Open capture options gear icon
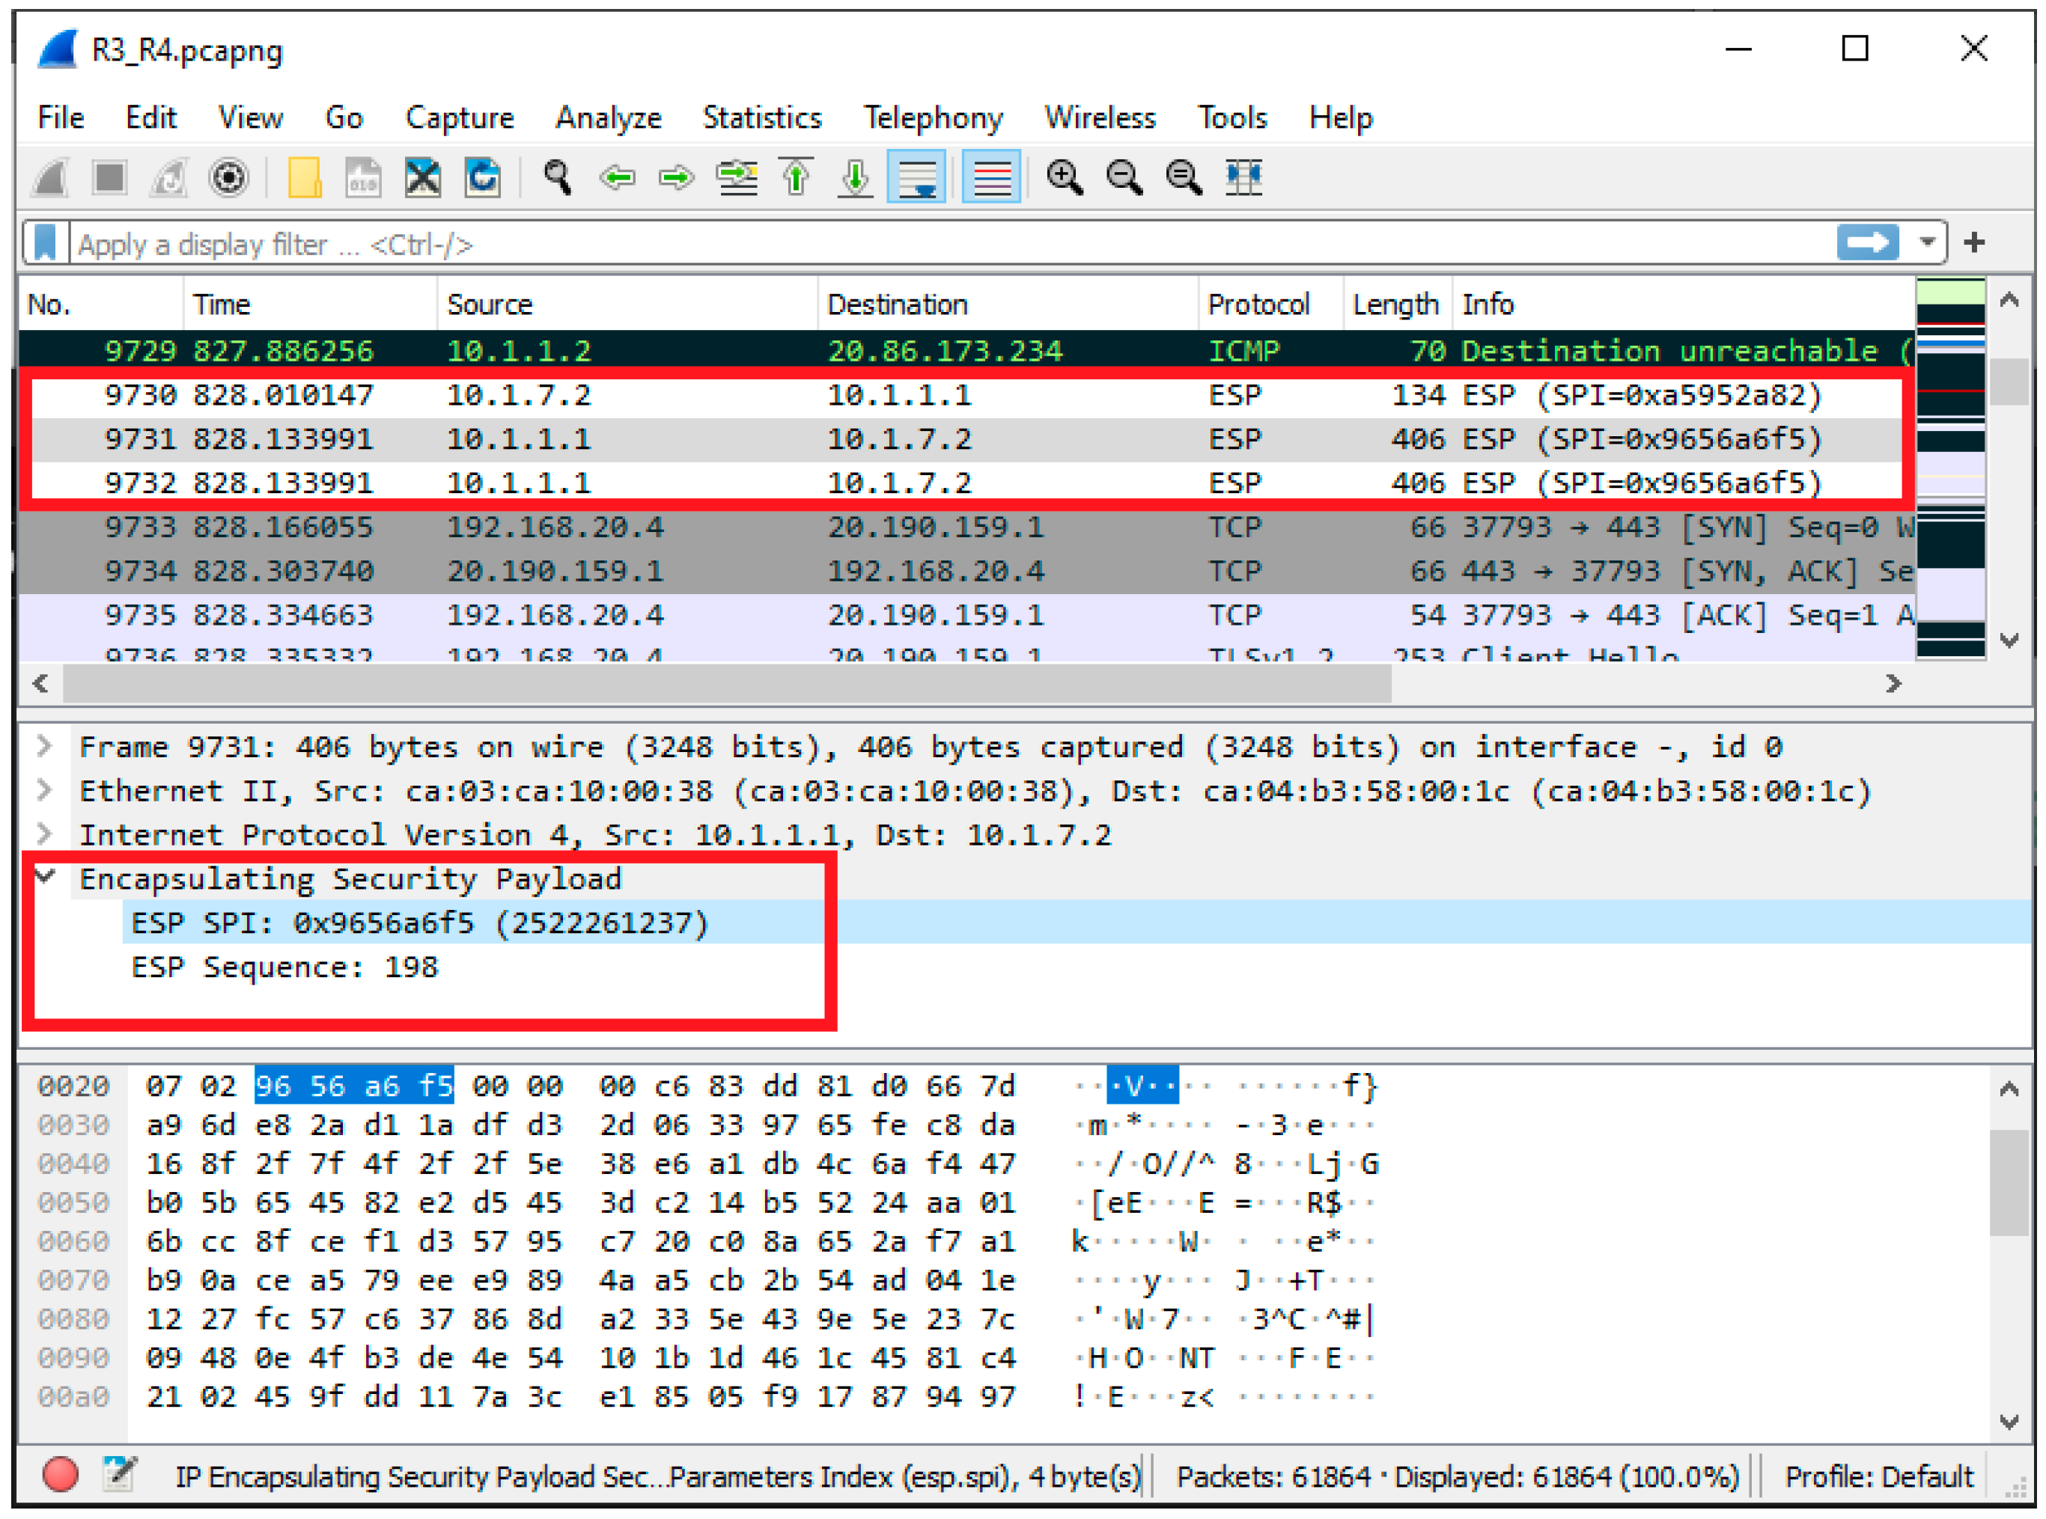This screenshot has height=1519, width=2046. (x=228, y=177)
